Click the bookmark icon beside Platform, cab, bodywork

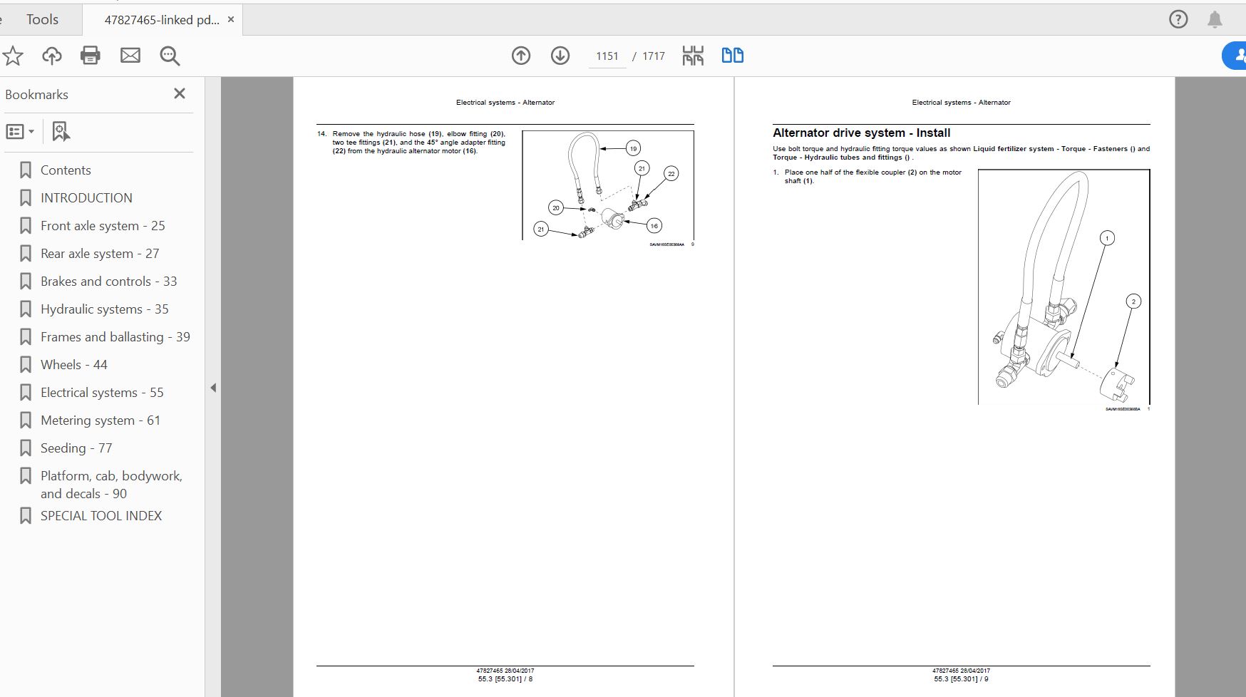(26, 475)
